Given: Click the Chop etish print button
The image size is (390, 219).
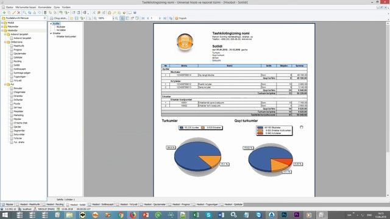Looking at the screenshot, I should [x=58, y=18].
